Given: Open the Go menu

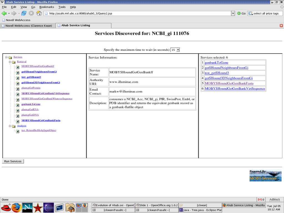Looking at the screenshot, I should (33, 7).
